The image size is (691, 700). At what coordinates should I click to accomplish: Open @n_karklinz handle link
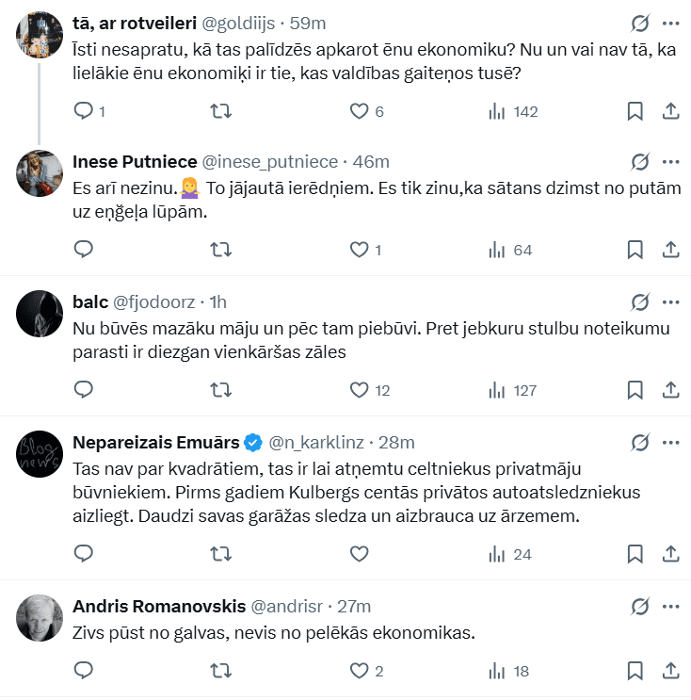(x=317, y=442)
